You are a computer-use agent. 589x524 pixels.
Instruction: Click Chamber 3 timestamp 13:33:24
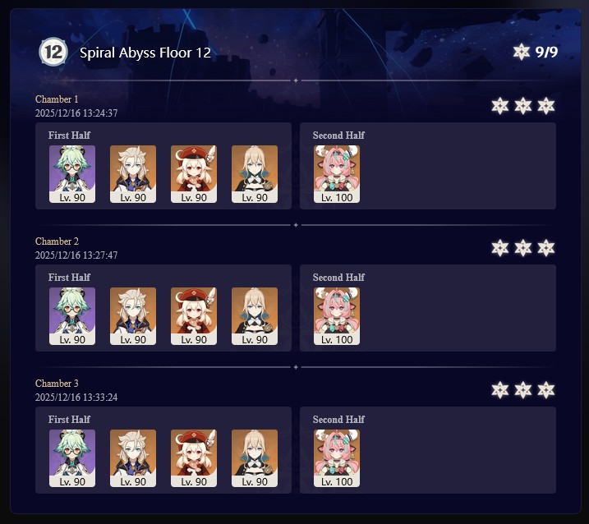click(100, 397)
